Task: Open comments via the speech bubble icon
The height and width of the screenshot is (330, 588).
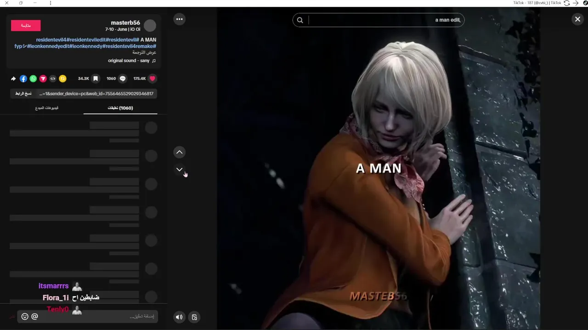Action: (123, 78)
